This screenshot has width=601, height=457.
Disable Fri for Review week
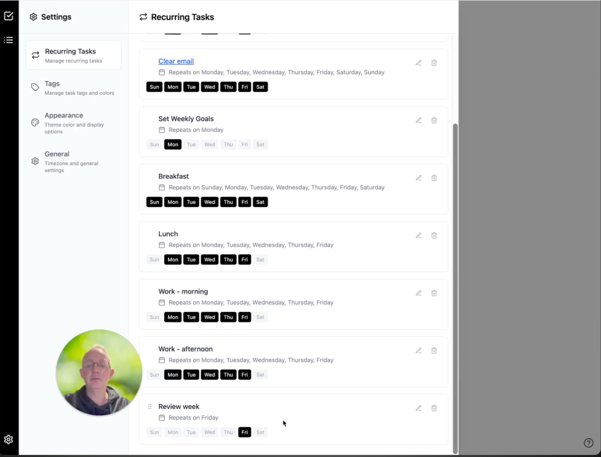[244, 432]
